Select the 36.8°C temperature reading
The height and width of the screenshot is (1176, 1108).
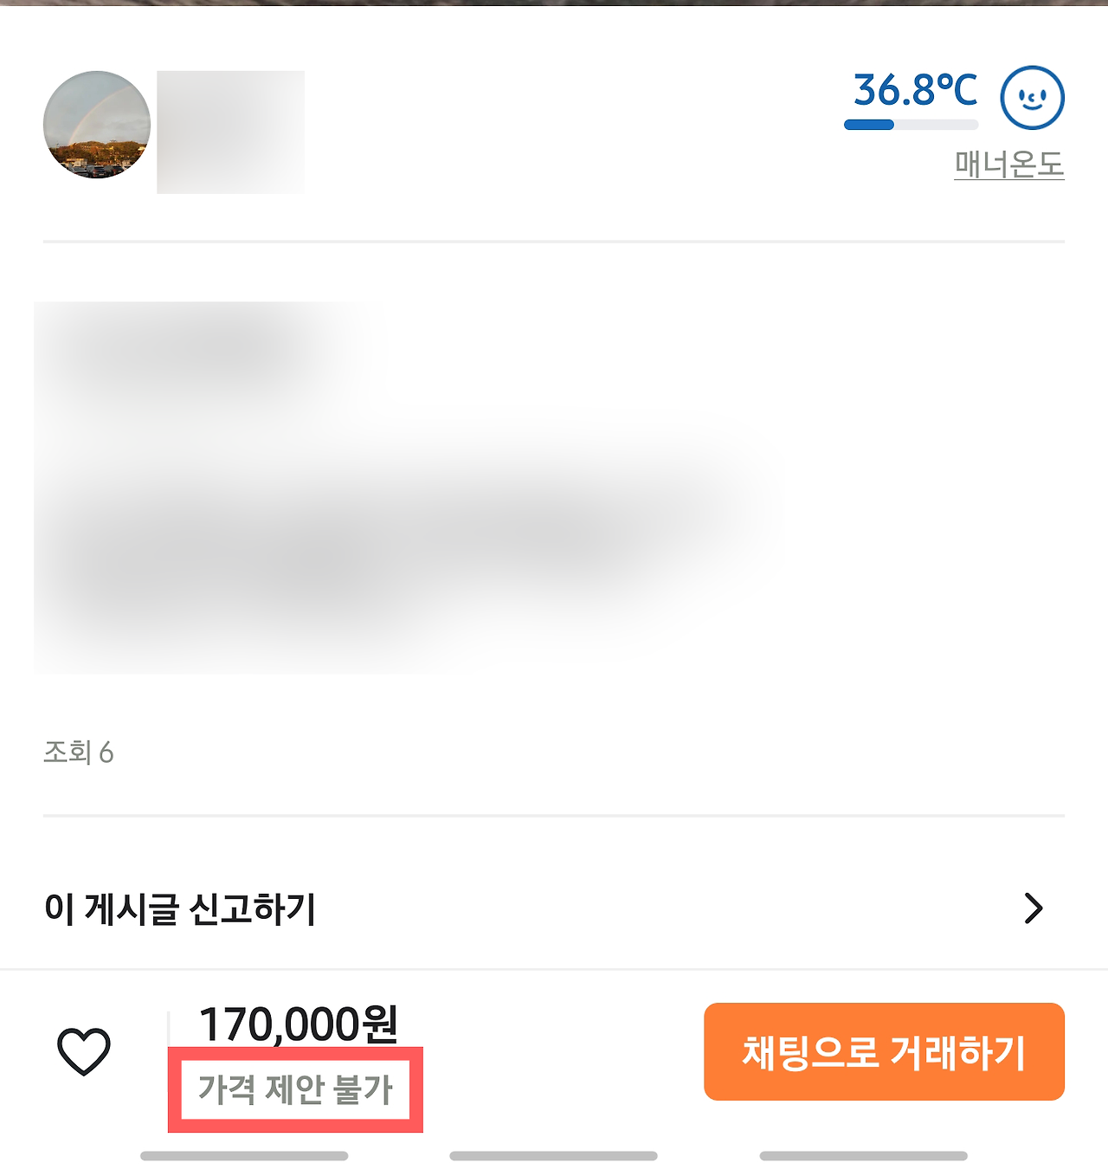[915, 90]
